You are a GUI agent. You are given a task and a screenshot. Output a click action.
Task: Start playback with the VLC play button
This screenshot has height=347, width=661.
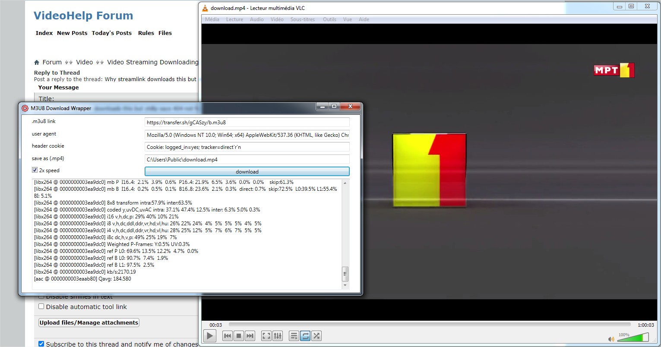(210, 336)
